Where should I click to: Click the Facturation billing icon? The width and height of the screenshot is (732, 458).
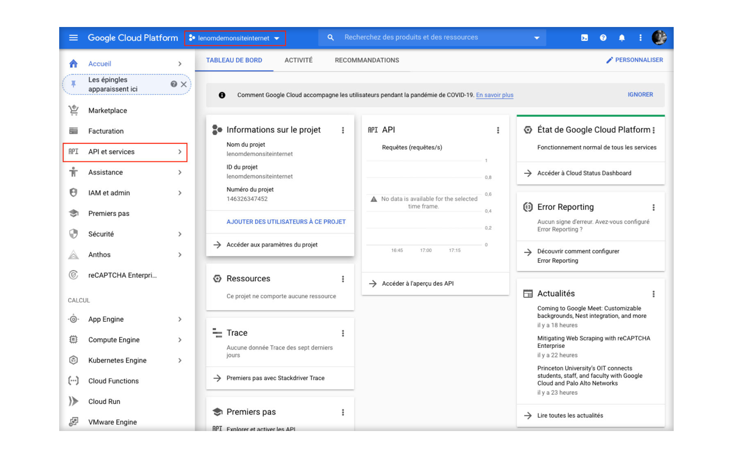74,131
